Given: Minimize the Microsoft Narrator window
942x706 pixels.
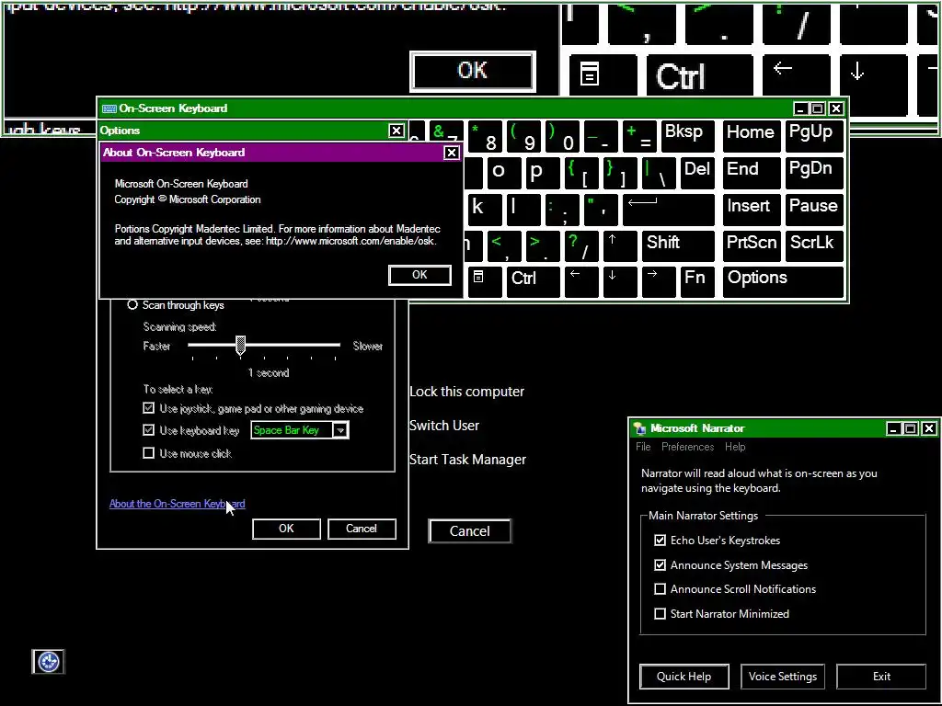Looking at the screenshot, I should 893,428.
